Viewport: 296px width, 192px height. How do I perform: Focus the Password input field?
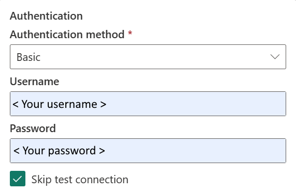(148, 151)
